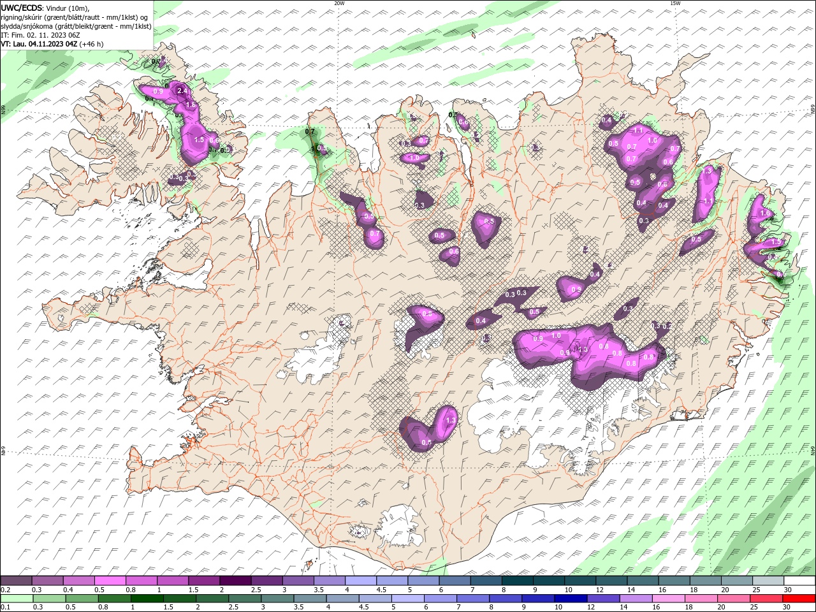Click the 4 light lavender swatch in upper legend
Viewport: 816px width, 612px height.
[360, 581]
